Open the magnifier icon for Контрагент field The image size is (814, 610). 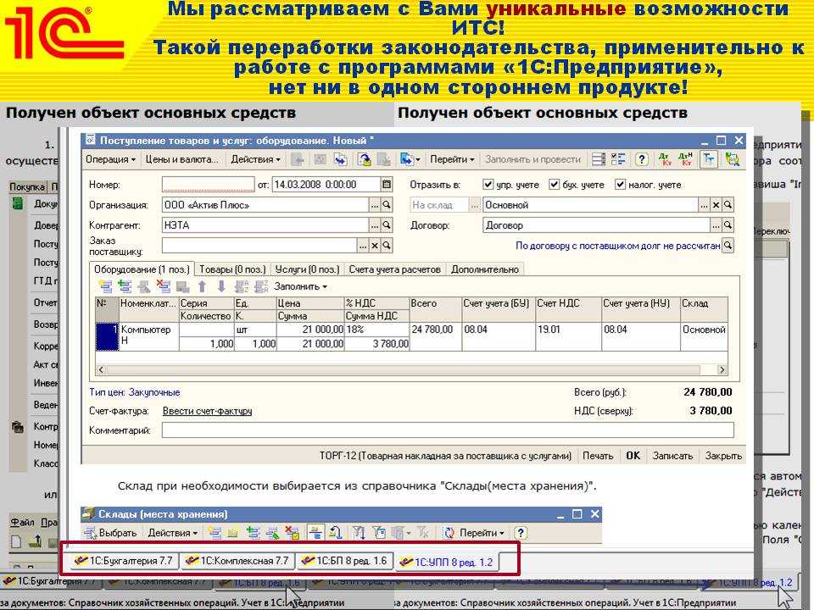[387, 225]
